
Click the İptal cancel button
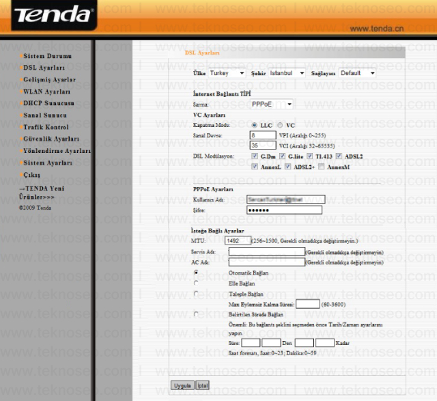tap(202, 386)
